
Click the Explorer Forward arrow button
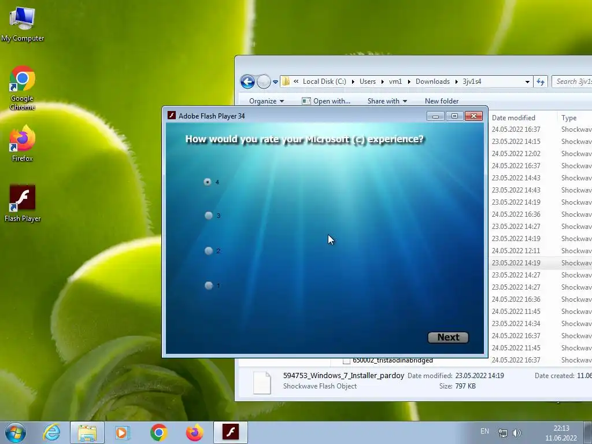pyautogui.click(x=264, y=82)
